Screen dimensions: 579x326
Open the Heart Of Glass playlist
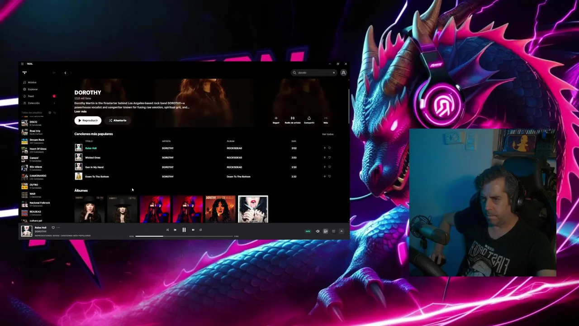click(38, 150)
